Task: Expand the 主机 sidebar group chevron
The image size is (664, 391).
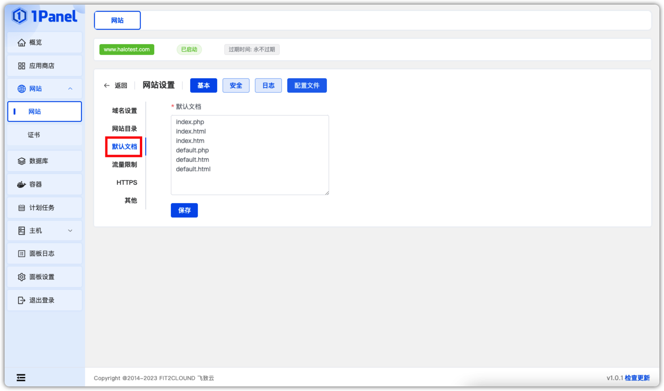Action: point(70,231)
